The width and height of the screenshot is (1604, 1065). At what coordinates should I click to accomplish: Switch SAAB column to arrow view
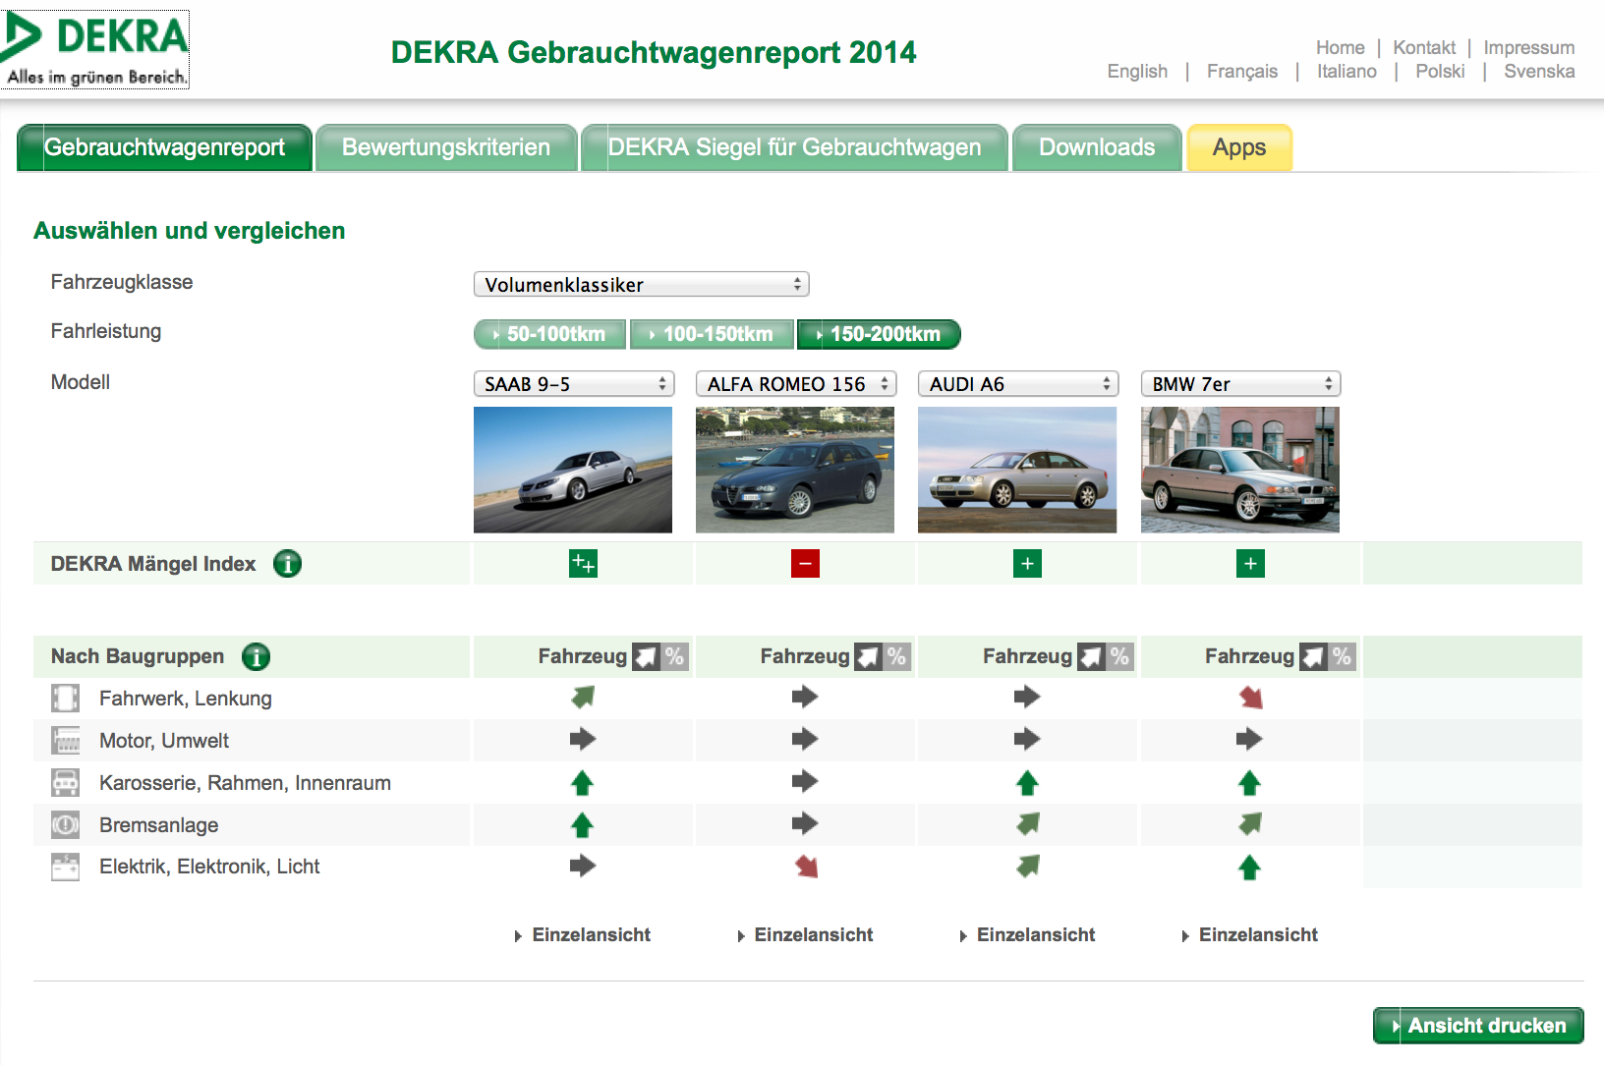[x=646, y=656]
